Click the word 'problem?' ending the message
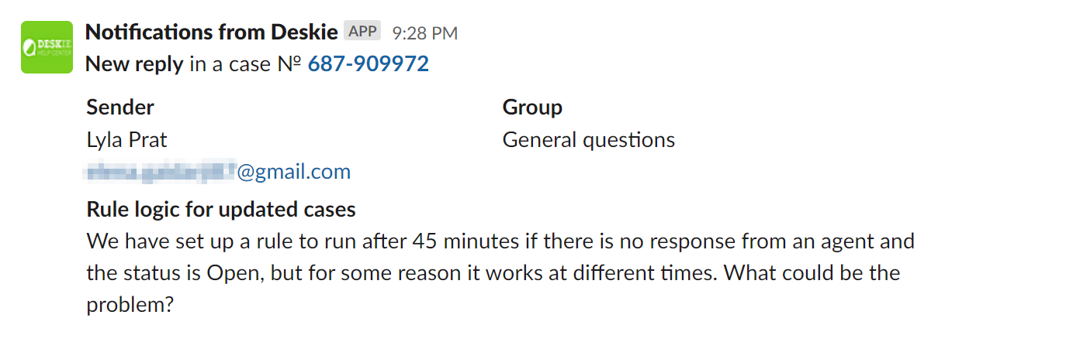This screenshot has width=1073, height=349. [129, 305]
